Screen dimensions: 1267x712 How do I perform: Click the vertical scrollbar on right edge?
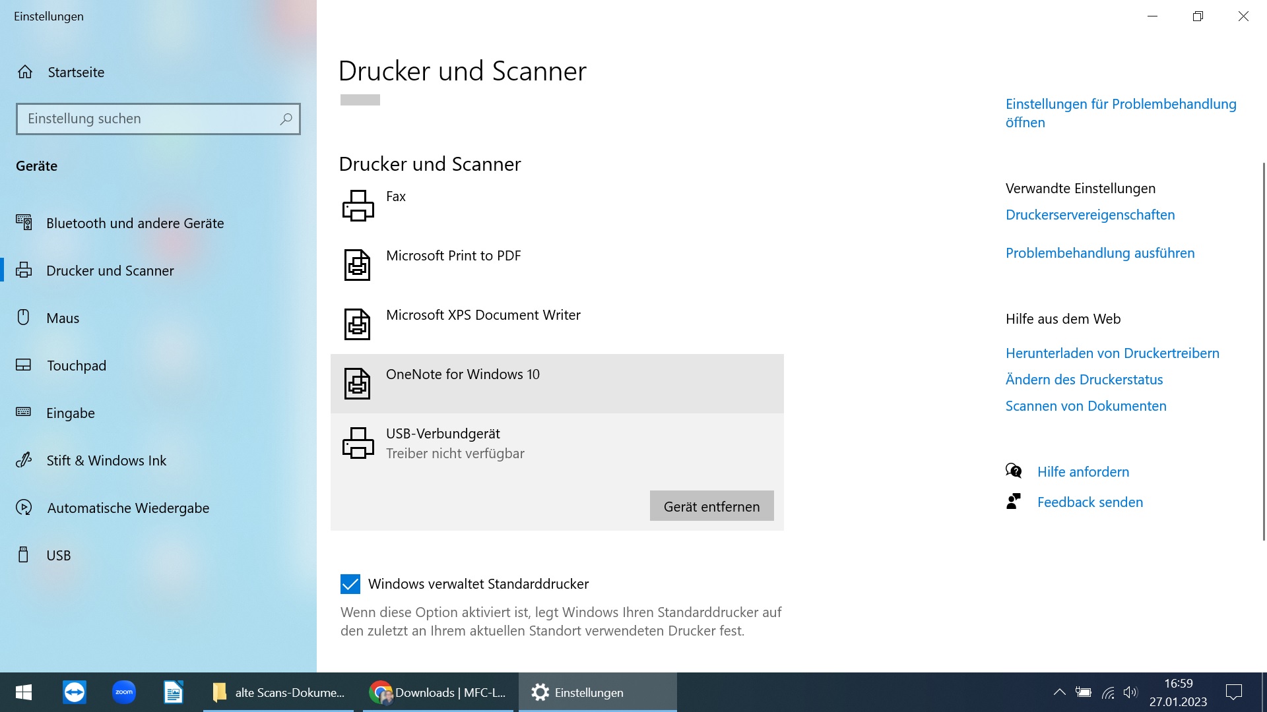pos(1263,349)
